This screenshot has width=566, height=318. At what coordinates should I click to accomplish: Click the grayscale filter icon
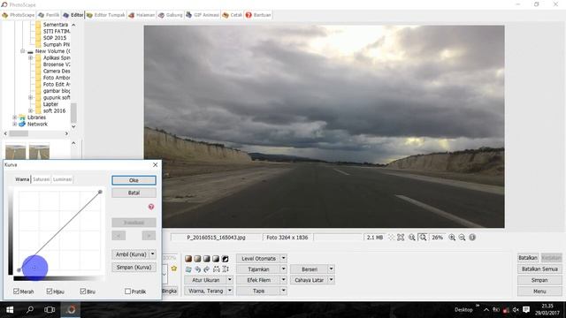coord(206,259)
